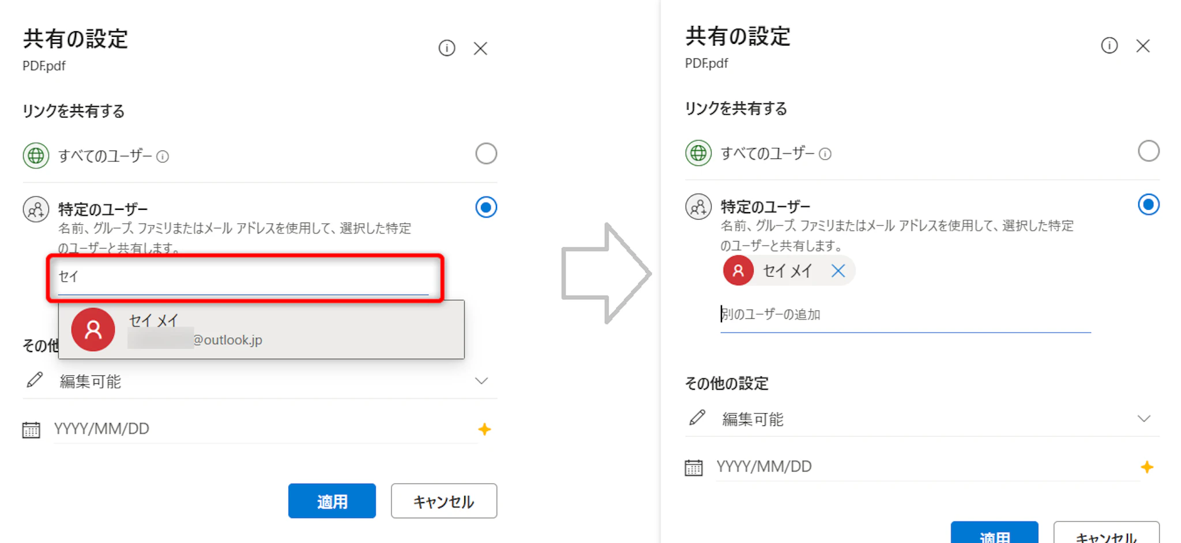Select すべてのユーザー radio button in right dialog

[1148, 152]
